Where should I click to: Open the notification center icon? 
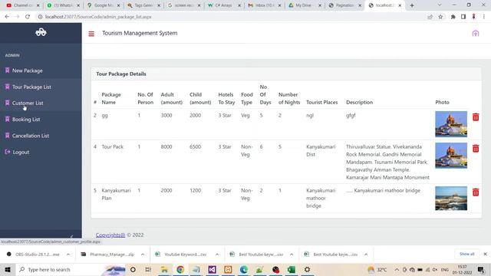coord(481,269)
